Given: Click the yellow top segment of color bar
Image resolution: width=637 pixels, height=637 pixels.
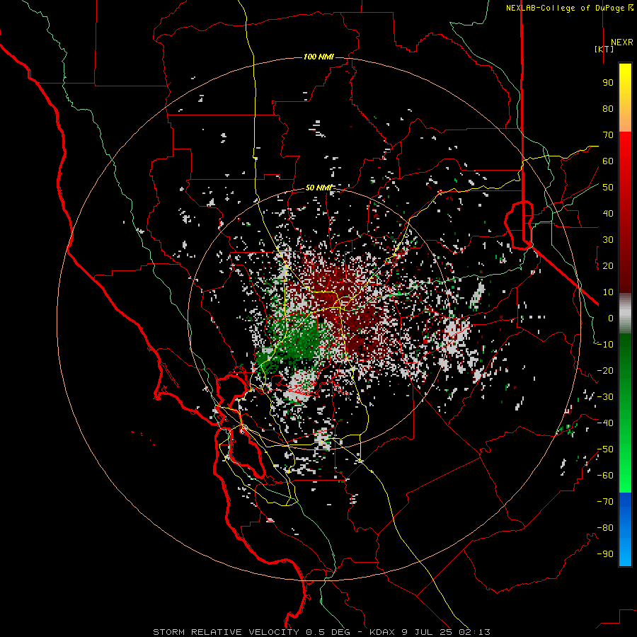Looking at the screenshot, I should pyautogui.click(x=625, y=98).
